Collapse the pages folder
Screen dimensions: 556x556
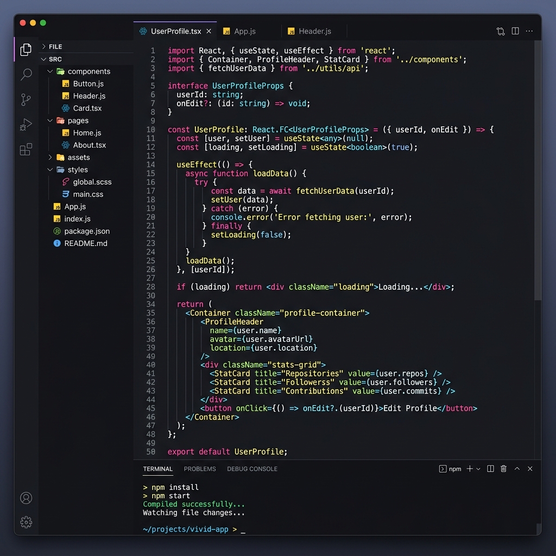click(x=50, y=121)
